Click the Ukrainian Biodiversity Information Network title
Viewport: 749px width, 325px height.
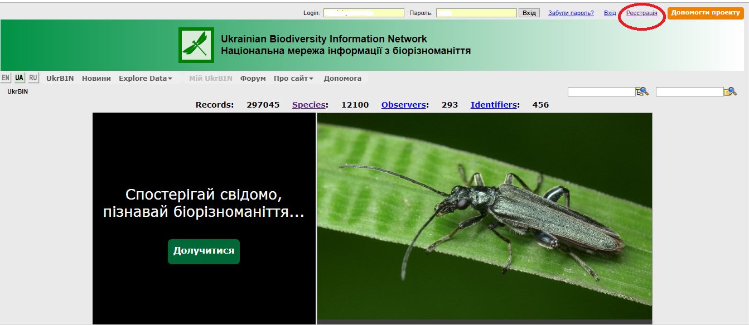click(324, 39)
